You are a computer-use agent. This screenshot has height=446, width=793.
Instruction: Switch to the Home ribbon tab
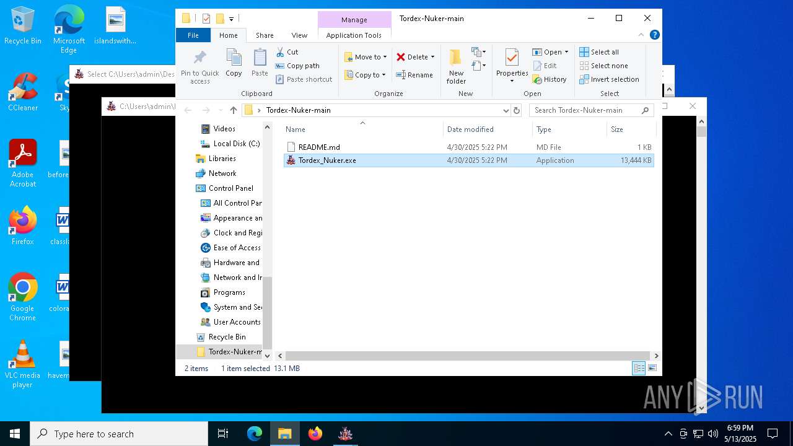[x=228, y=35]
